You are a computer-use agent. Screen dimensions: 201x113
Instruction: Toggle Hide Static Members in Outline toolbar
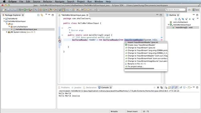click(x=186, y=19)
